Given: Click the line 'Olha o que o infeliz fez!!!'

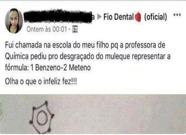Looking at the screenshot, I should [41, 81].
